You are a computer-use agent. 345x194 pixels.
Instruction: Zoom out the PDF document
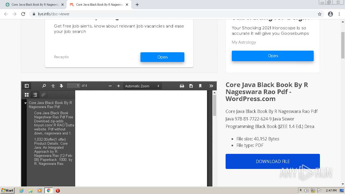click(110, 86)
